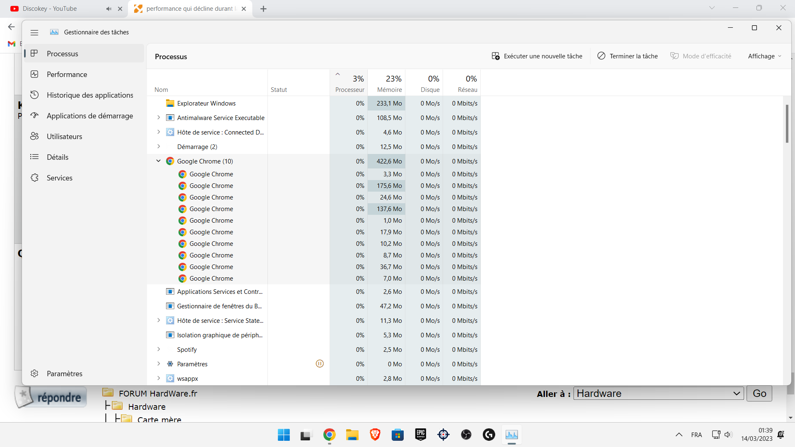Click the suspended status icon for Paramètres
This screenshot has width=795, height=447.
(320, 364)
